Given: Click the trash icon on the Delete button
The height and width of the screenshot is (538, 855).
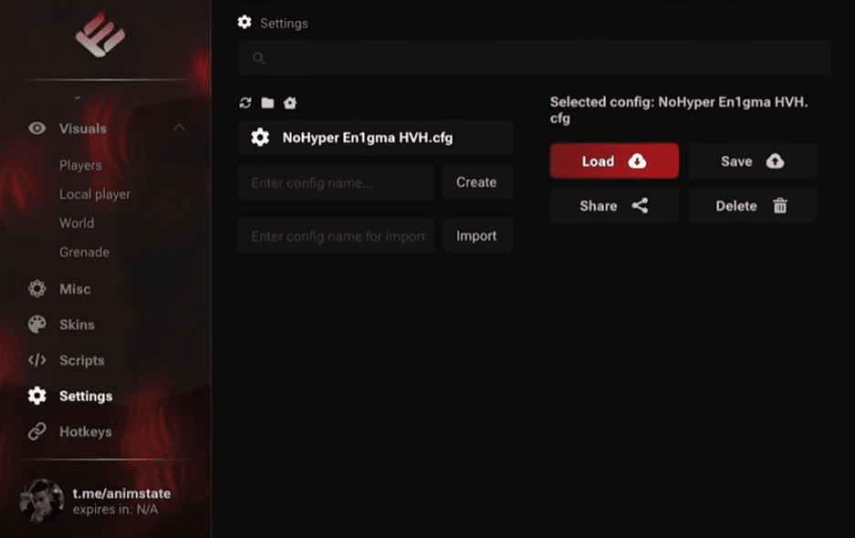Looking at the screenshot, I should (x=780, y=205).
